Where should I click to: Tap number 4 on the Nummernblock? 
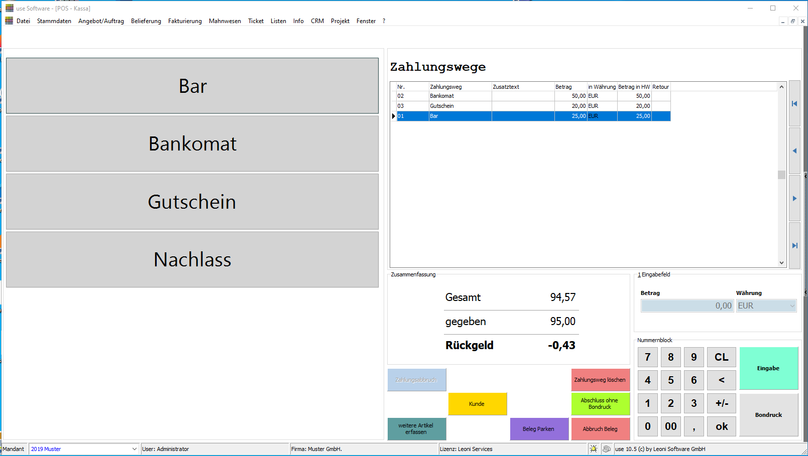click(648, 380)
